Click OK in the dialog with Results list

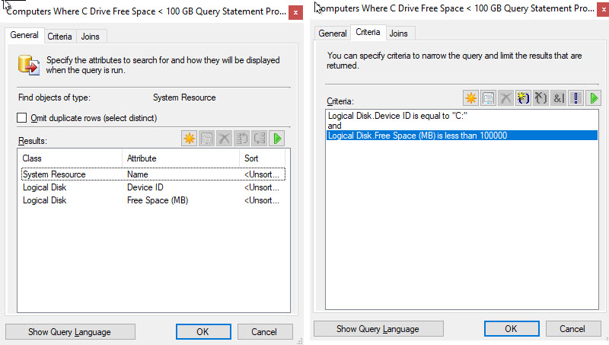202,332
